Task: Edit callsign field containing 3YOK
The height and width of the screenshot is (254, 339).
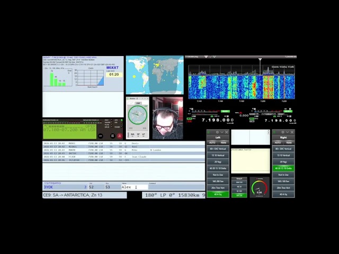Action: pyautogui.click(x=65, y=187)
